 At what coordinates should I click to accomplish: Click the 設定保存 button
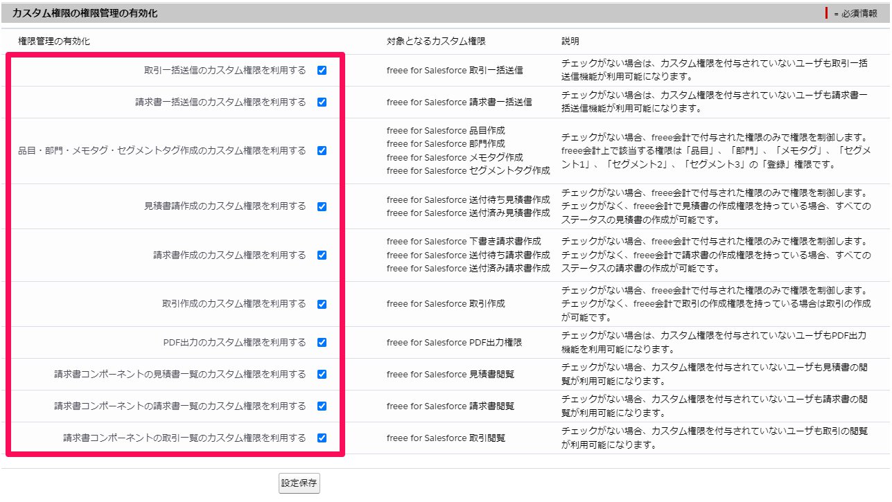pos(299,483)
